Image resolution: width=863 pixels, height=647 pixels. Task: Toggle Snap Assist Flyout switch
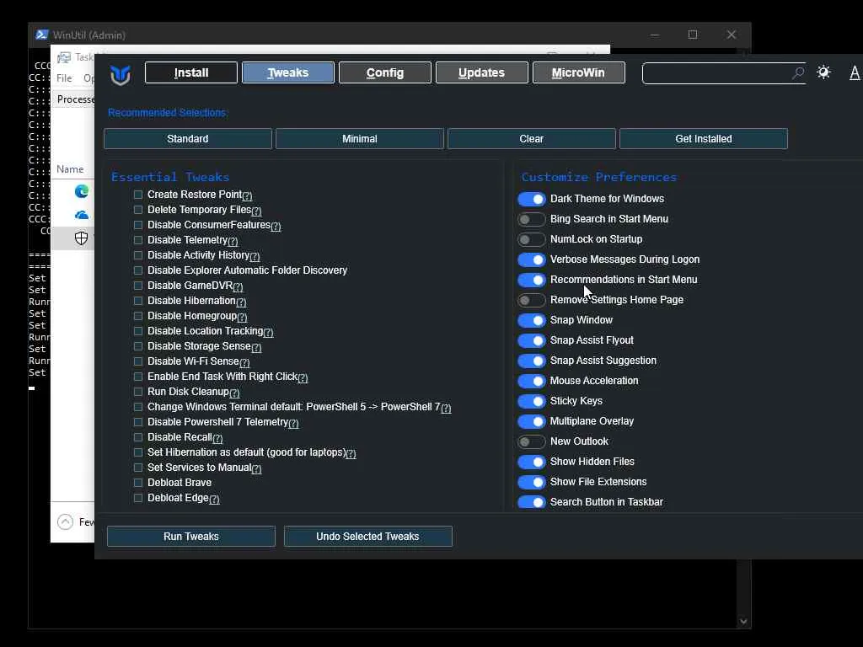[532, 340]
